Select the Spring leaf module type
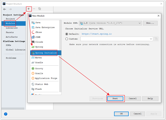Viewport: 166px width, 120px height. [37, 47]
